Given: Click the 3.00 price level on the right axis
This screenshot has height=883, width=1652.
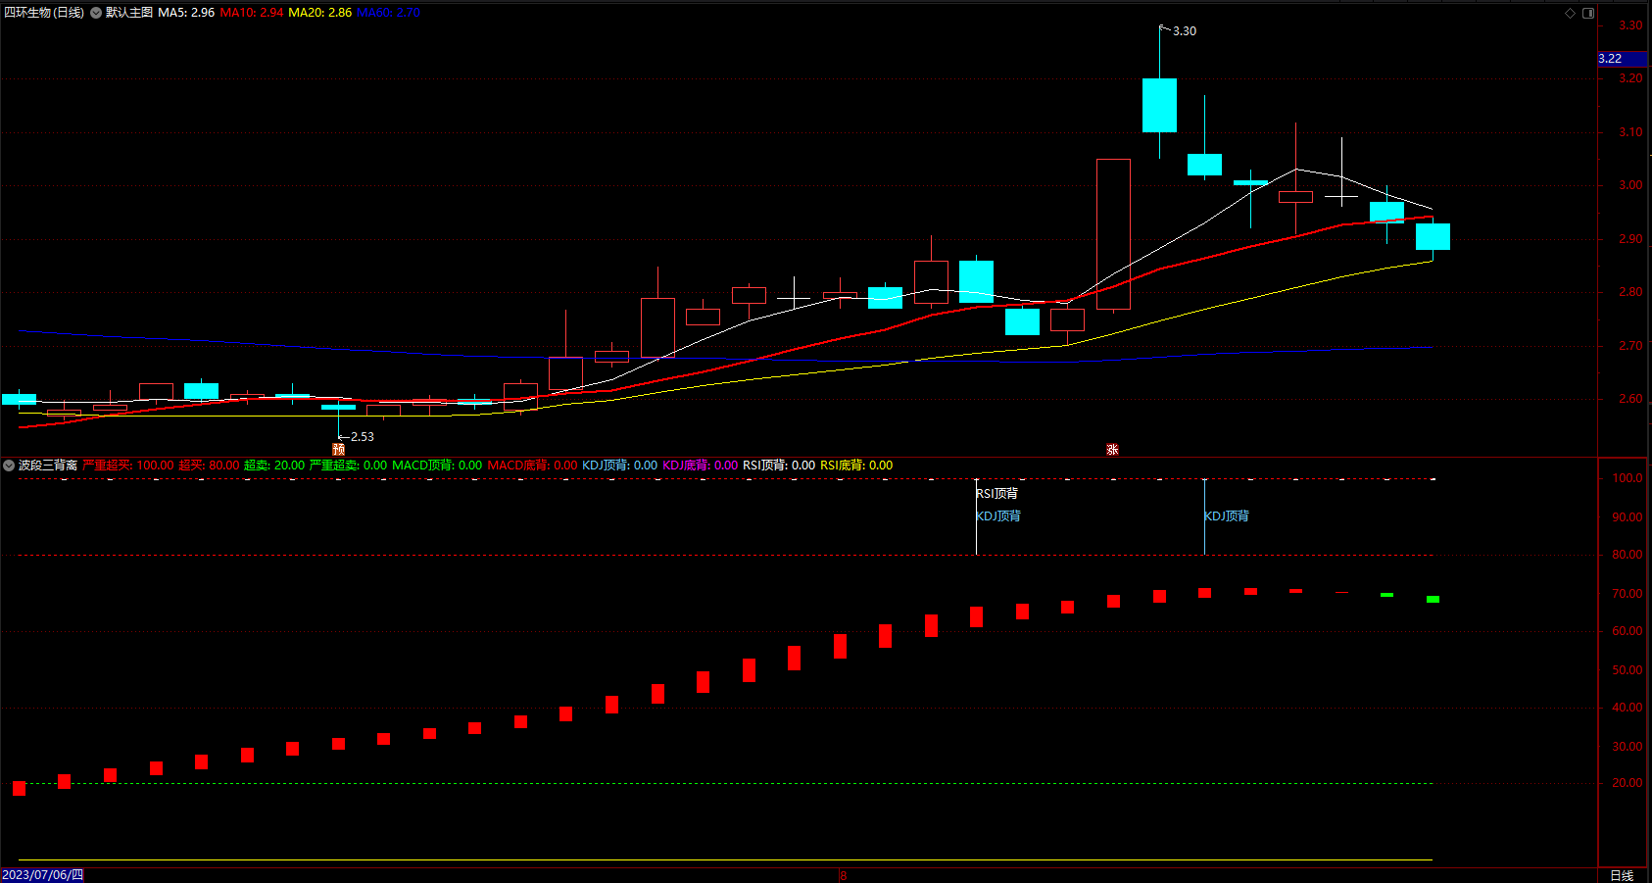Looking at the screenshot, I should click(1630, 185).
